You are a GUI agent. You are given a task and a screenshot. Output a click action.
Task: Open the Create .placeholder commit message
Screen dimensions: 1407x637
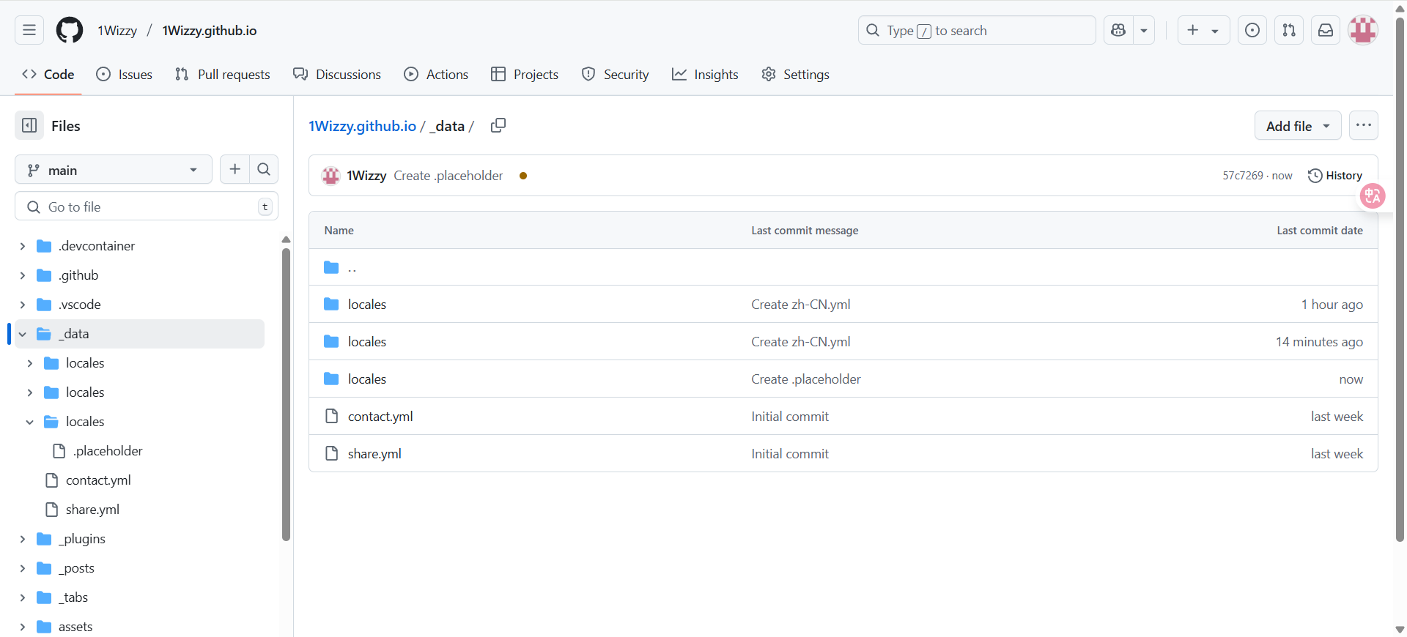(448, 176)
